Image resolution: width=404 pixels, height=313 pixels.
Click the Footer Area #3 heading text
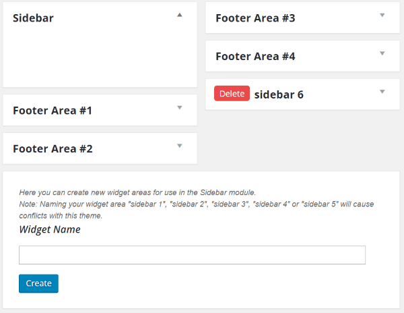coord(255,18)
